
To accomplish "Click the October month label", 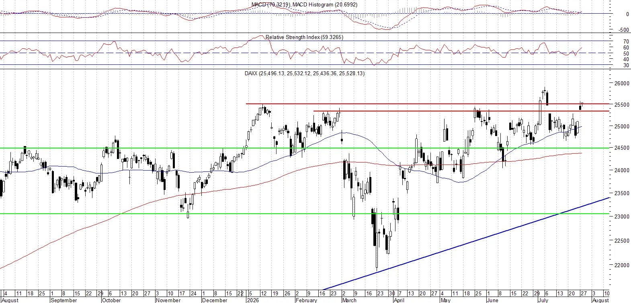I will tap(111, 300).
